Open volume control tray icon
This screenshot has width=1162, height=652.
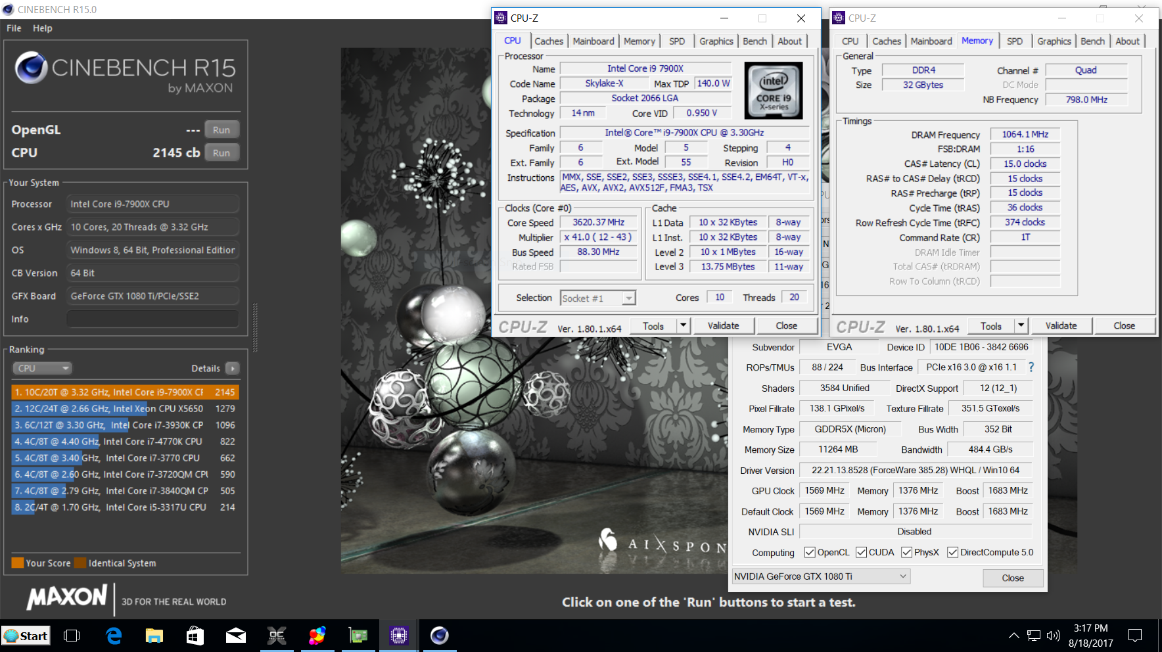coord(1054,636)
